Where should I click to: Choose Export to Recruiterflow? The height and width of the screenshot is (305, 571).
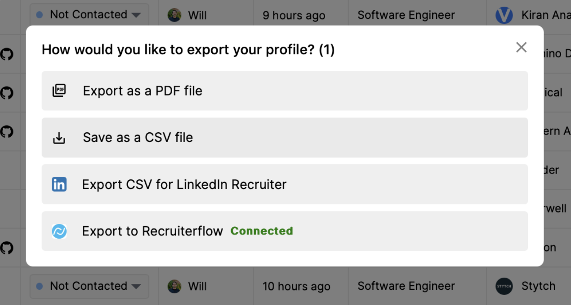click(152, 231)
